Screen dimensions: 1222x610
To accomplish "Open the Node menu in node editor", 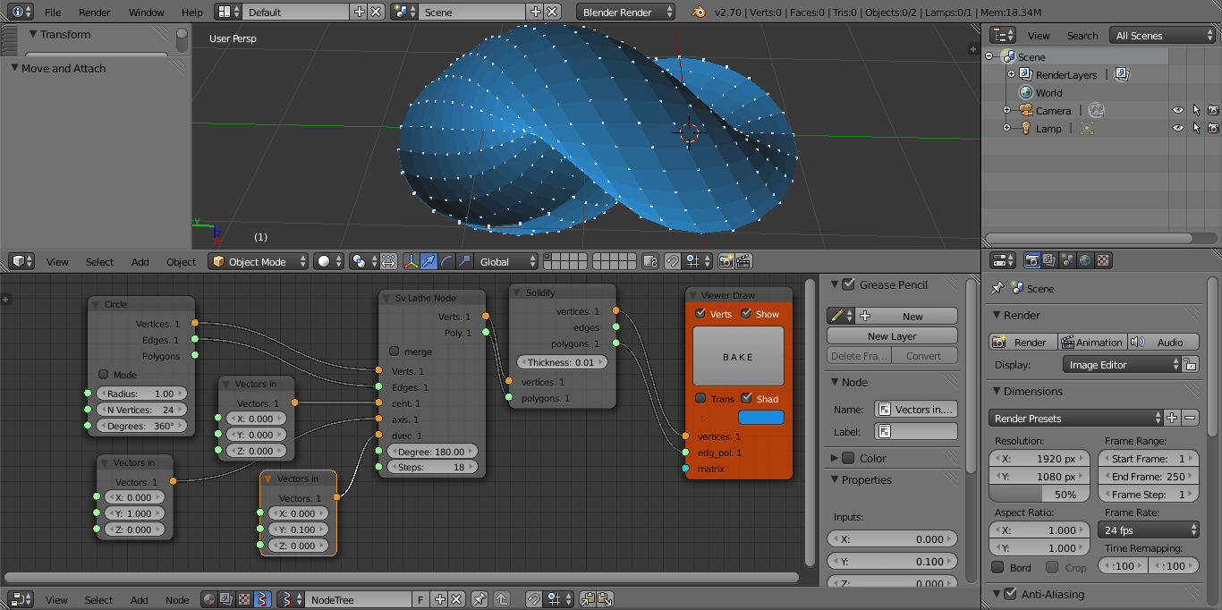I will tap(177, 600).
